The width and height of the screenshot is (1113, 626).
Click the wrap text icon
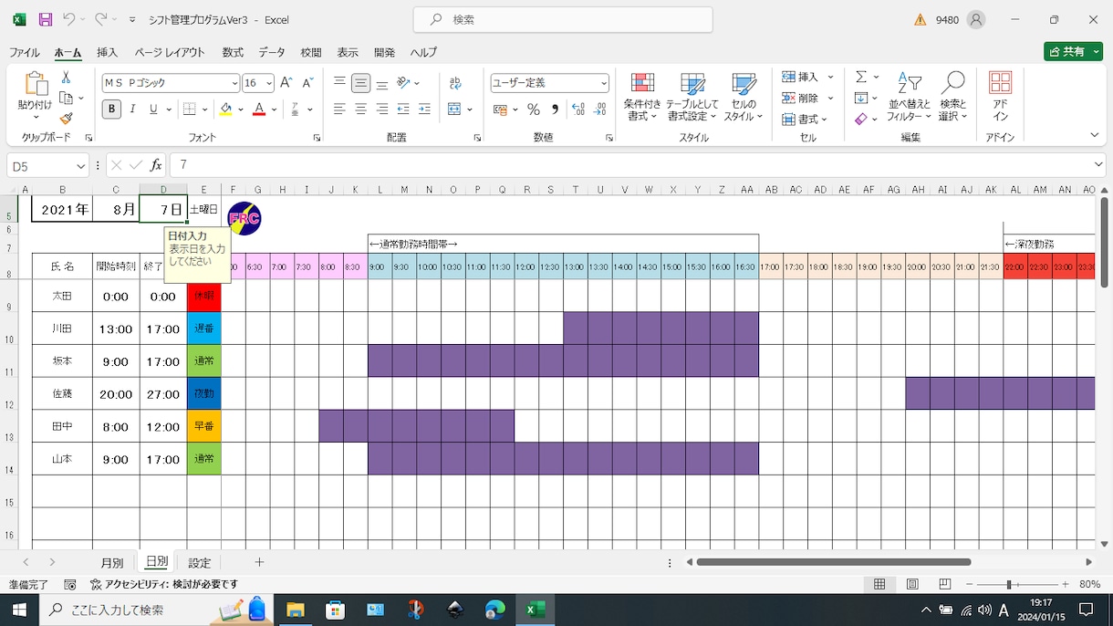point(455,83)
